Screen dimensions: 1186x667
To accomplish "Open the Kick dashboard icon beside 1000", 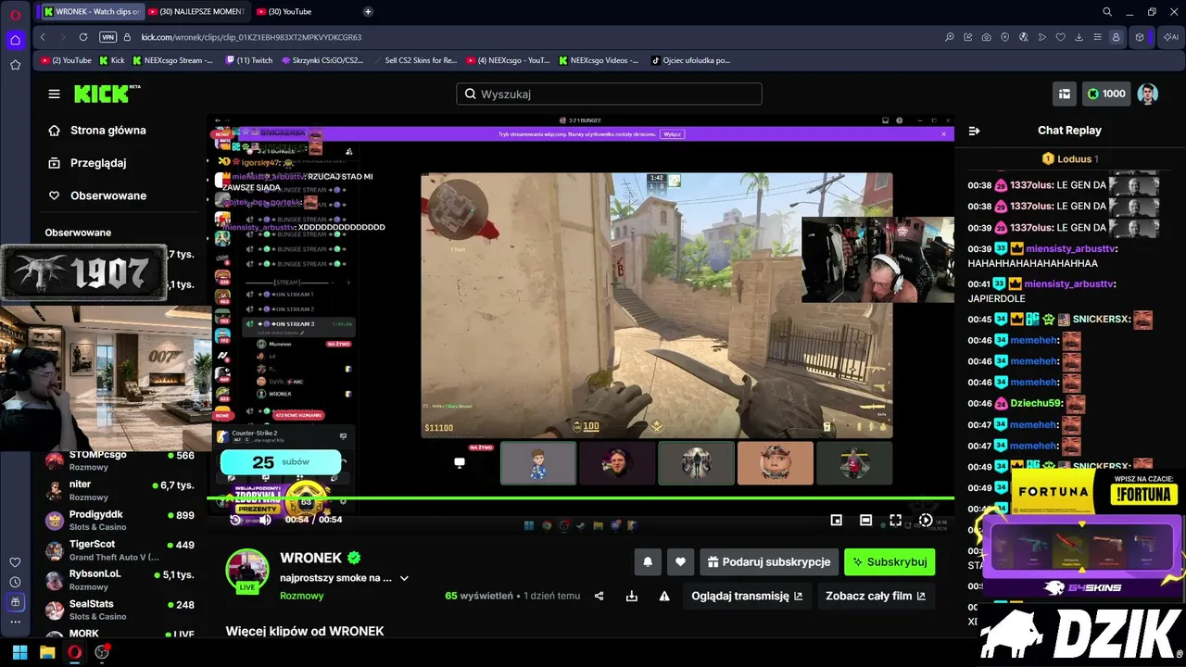I will point(1065,94).
